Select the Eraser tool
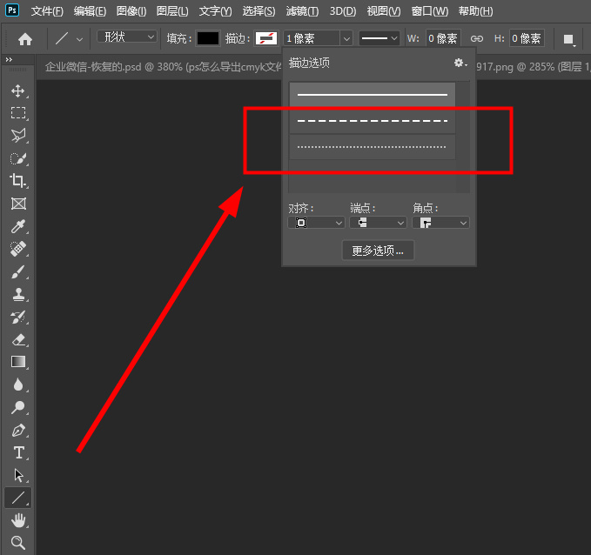The height and width of the screenshot is (555, 591). 17,339
